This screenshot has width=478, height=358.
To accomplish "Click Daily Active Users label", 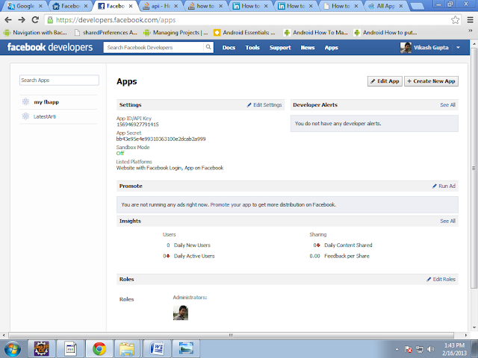I will (x=194, y=256).
